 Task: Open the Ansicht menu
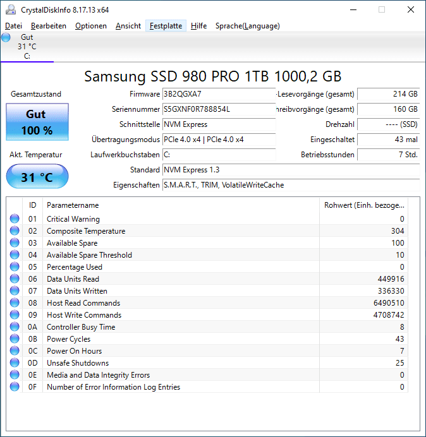point(128,26)
